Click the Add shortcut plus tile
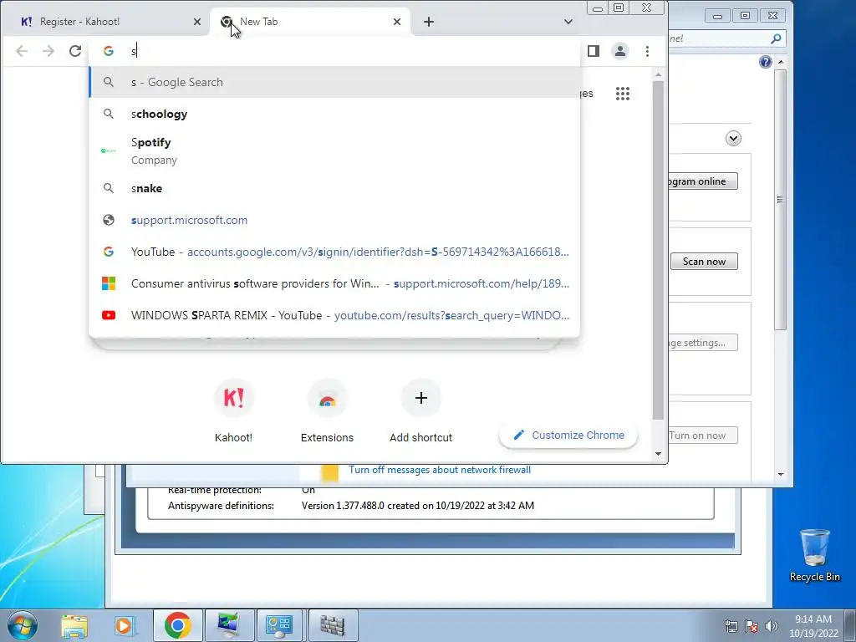Screen dimensions: 856x642 [x=421, y=411]
